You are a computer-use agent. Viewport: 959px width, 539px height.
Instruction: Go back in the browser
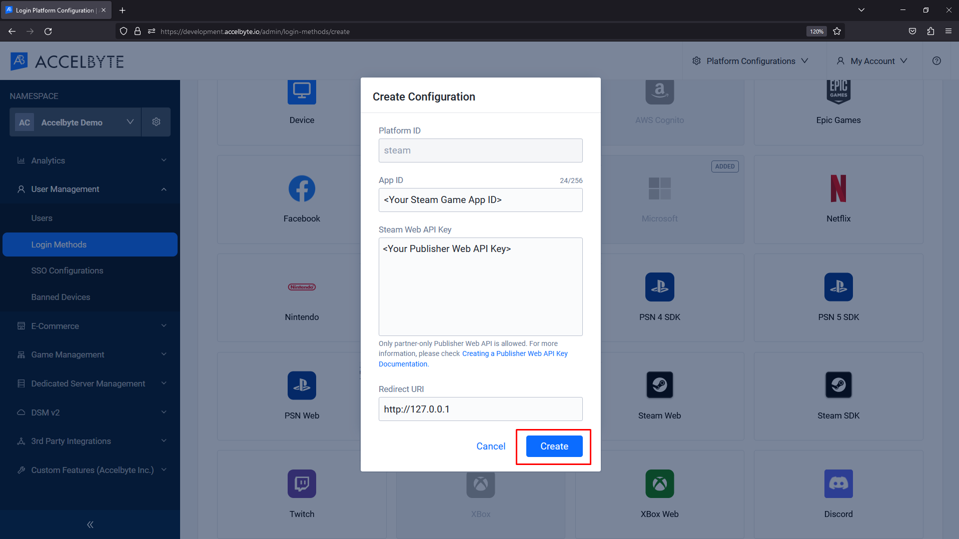12,31
